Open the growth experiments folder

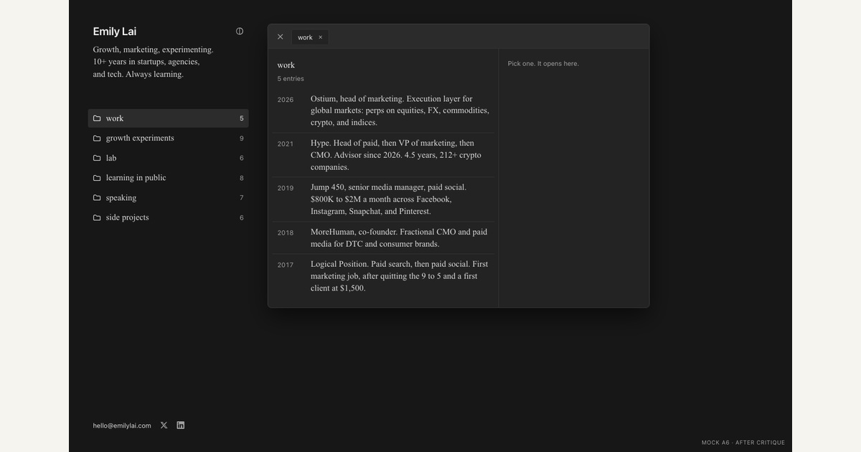(168, 138)
